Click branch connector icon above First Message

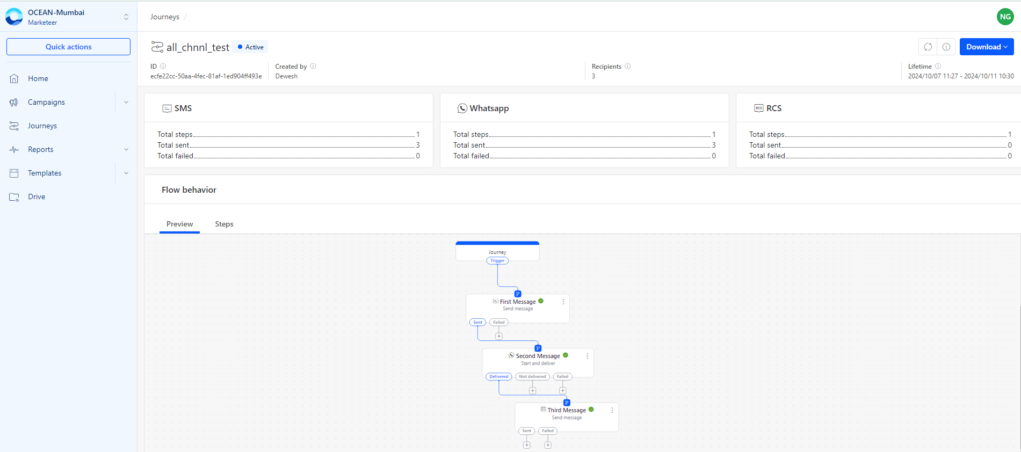(518, 294)
